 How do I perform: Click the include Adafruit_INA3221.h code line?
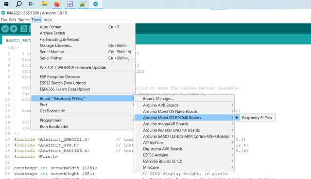(52, 139)
